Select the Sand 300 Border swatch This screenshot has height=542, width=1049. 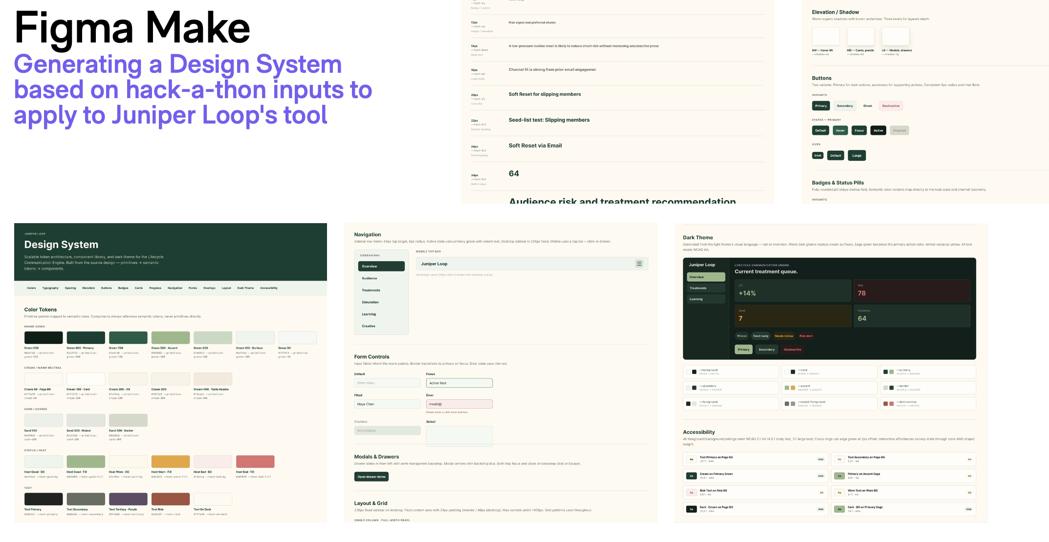tap(128, 420)
